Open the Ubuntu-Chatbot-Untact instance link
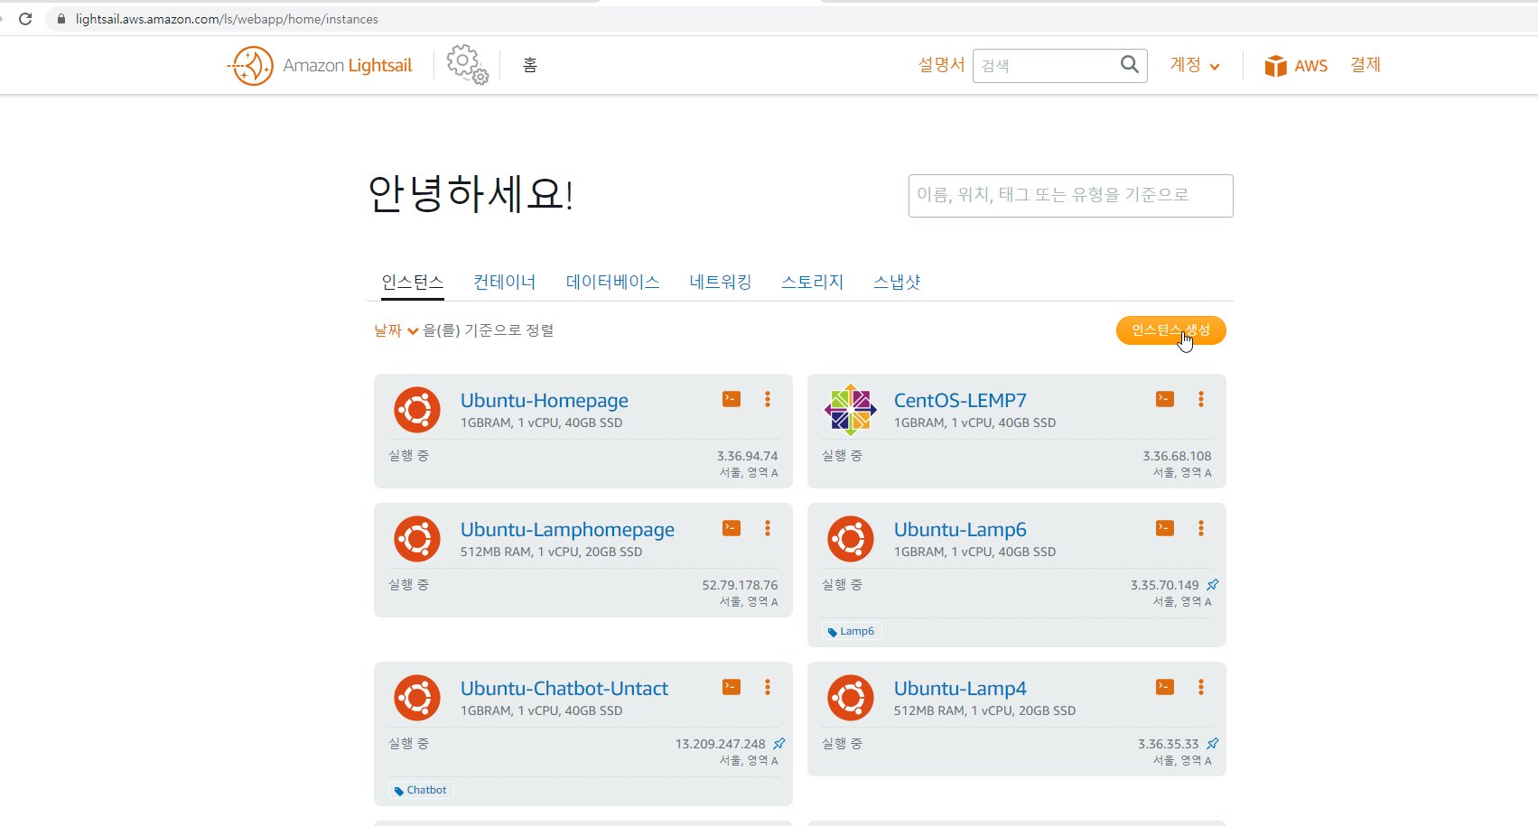 pyautogui.click(x=564, y=689)
